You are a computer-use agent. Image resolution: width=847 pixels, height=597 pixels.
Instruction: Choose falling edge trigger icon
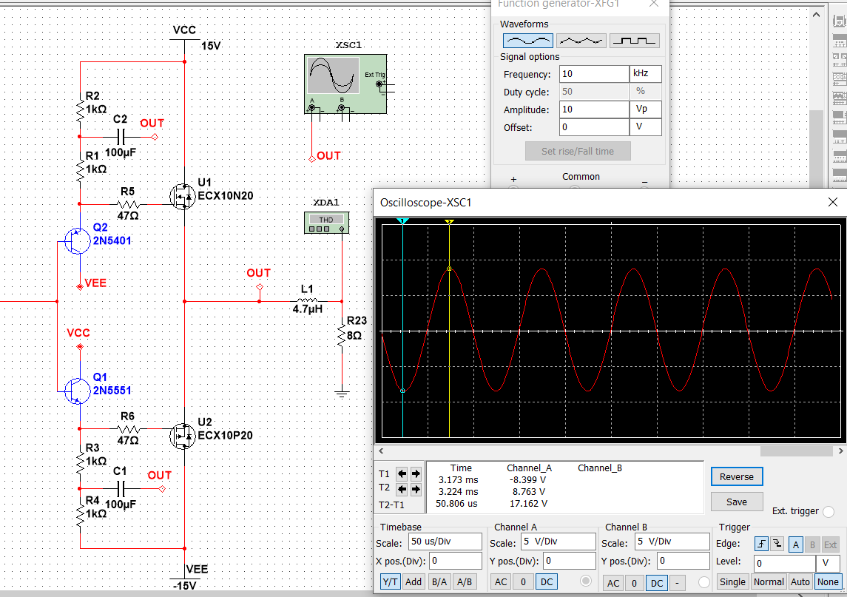click(x=776, y=544)
